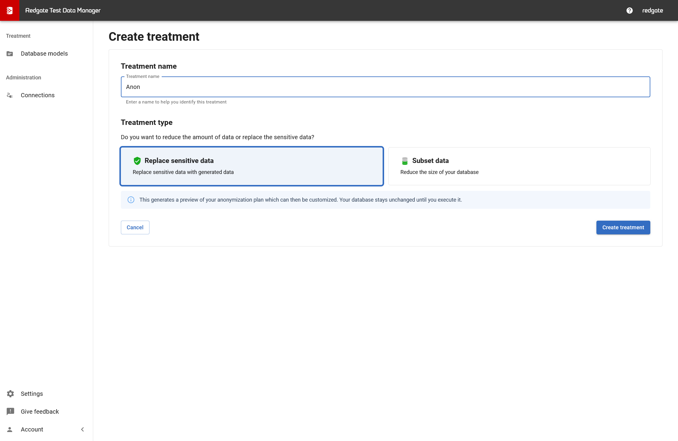
Task: Click the Settings gear icon
Action: [10, 394]
